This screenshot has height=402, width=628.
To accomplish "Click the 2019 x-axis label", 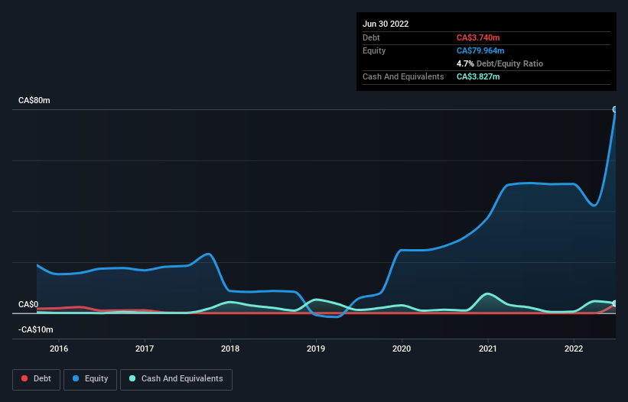I will pos(316,349).
